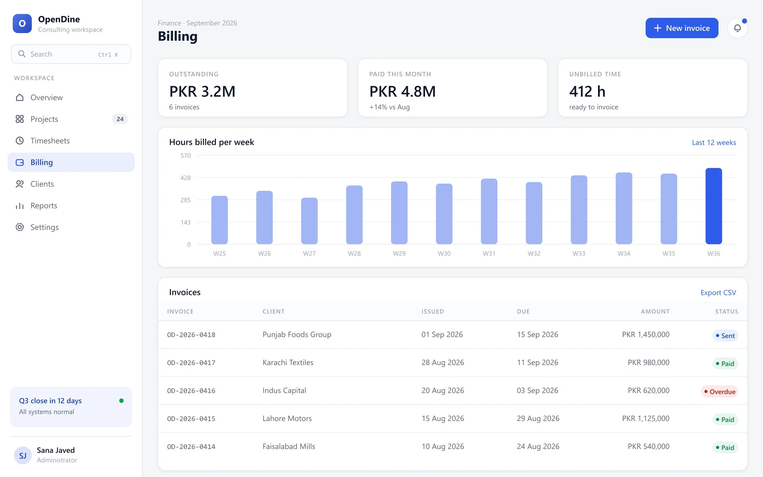The width and height of the screenshot is (763, 477).
Task: Navigate to Clients
Action: (x=71, y=184)
